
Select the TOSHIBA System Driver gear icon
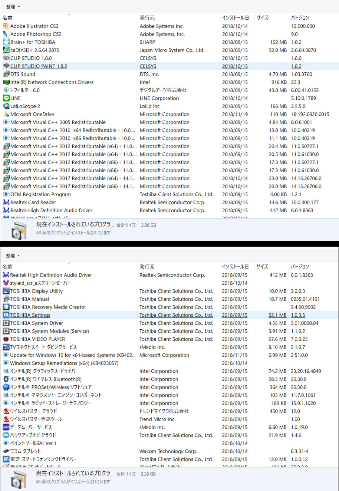click(6, 323)
